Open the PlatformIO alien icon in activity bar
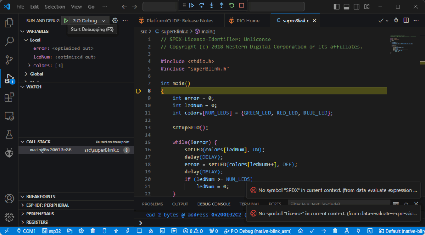The width and height of the screenshot is (425, 235). click(x=9, y=153)
